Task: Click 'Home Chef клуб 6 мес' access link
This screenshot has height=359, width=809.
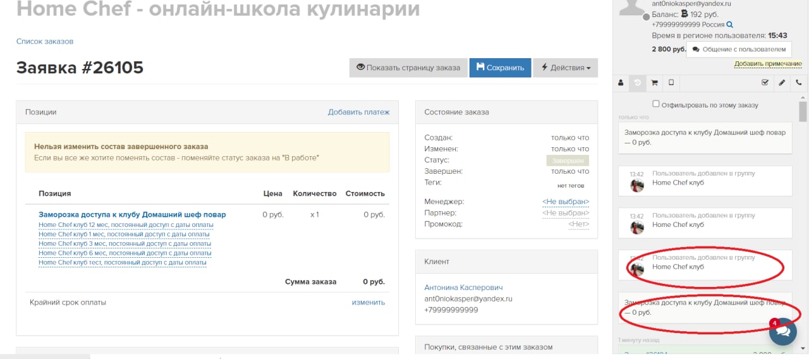Action: [125, 253]
